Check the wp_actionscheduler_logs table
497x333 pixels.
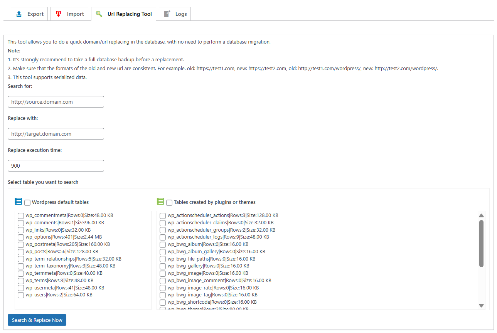163,237
